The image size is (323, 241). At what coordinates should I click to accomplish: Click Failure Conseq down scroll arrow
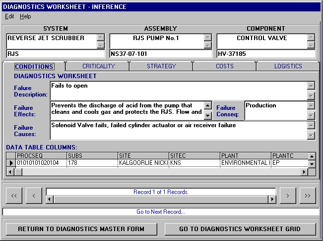(x=311, y=116)
